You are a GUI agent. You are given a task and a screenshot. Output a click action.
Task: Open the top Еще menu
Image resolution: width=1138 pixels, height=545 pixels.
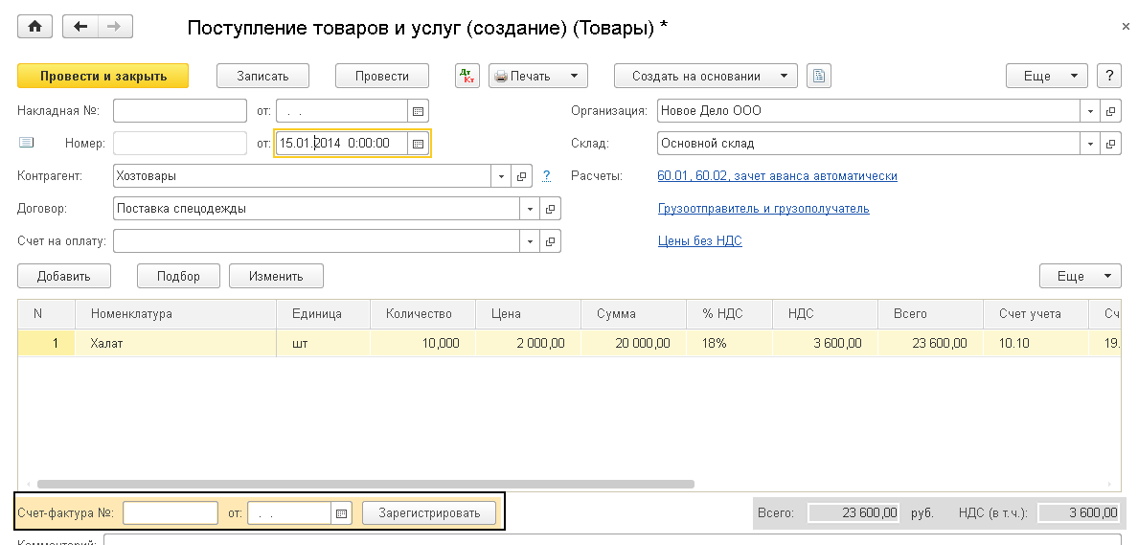(1046, 76)
